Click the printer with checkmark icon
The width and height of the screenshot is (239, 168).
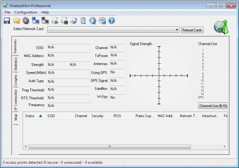pyautogui.click(x=74, y=20)
